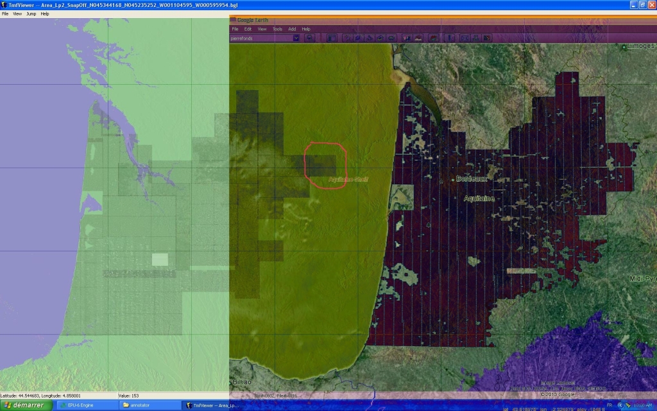Click the Google Earth window title
657x411 pixels.
pos(253,20)
